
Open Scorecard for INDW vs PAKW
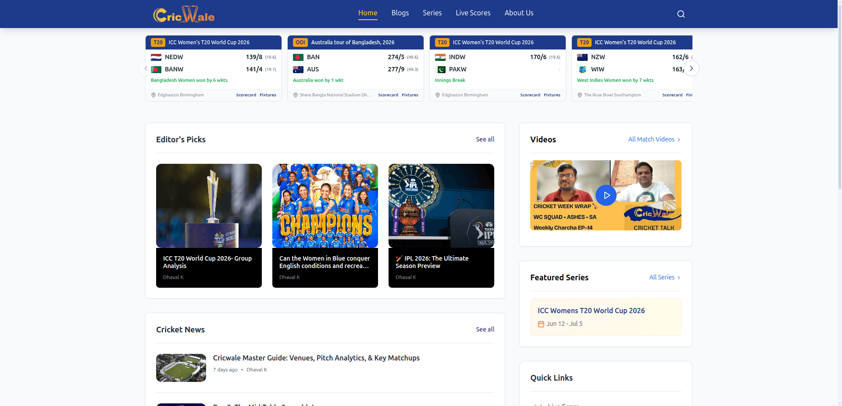(530, 95)
